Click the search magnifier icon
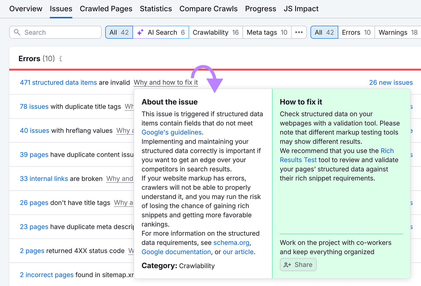 (x=17, y=32)
